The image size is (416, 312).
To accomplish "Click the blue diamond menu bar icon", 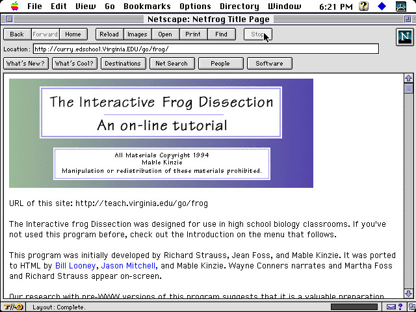I will [x=382, y=6].
